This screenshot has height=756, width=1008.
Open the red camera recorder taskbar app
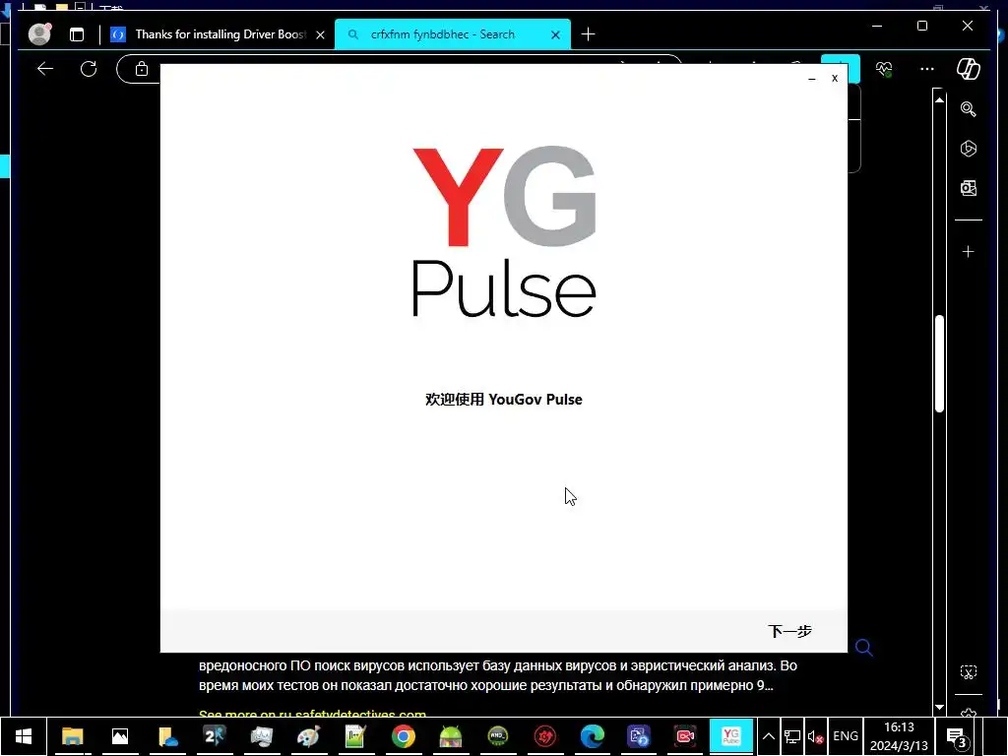[x=685, y=736]
